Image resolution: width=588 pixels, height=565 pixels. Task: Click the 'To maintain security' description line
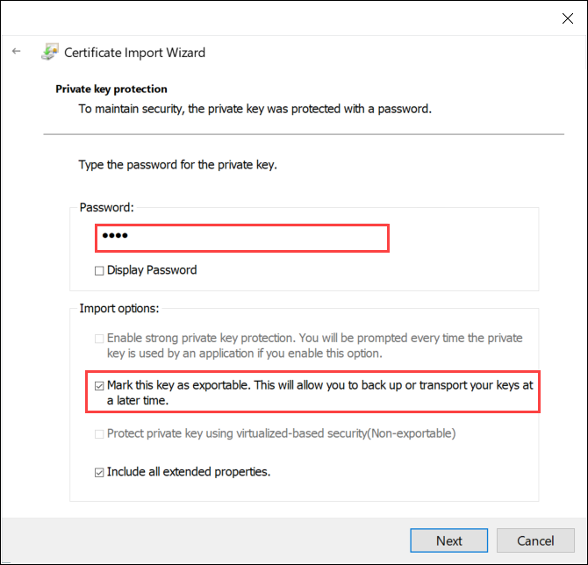(255, 110)
